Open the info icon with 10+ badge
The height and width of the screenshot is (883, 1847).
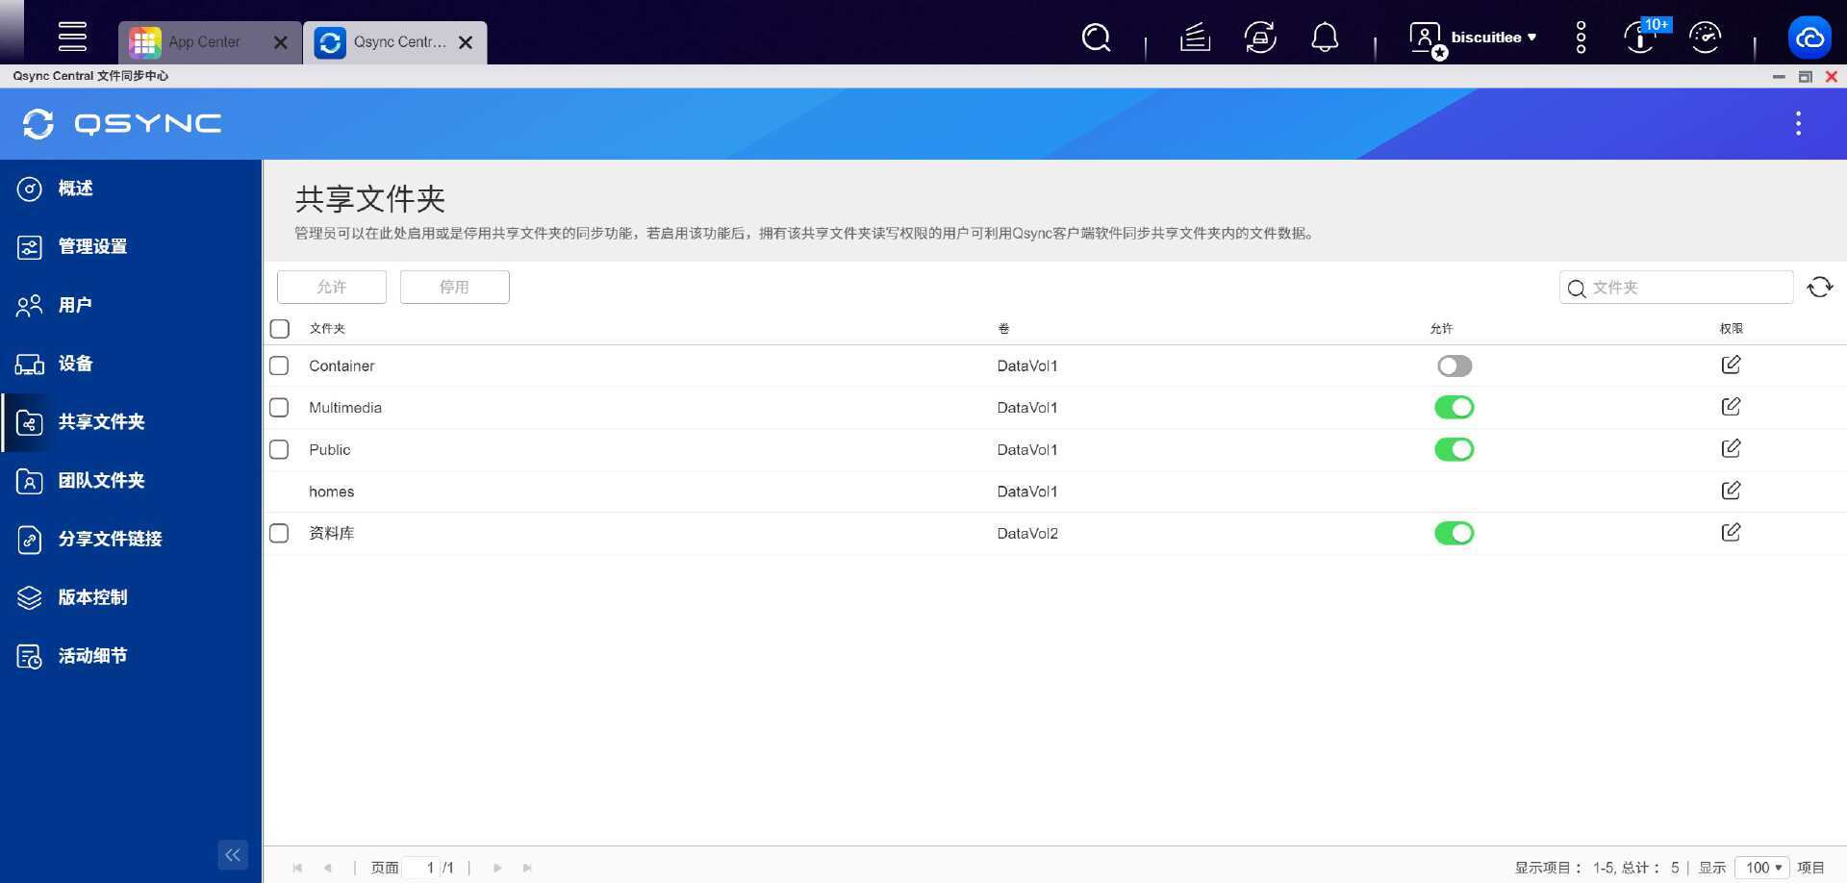[1641, 38]
